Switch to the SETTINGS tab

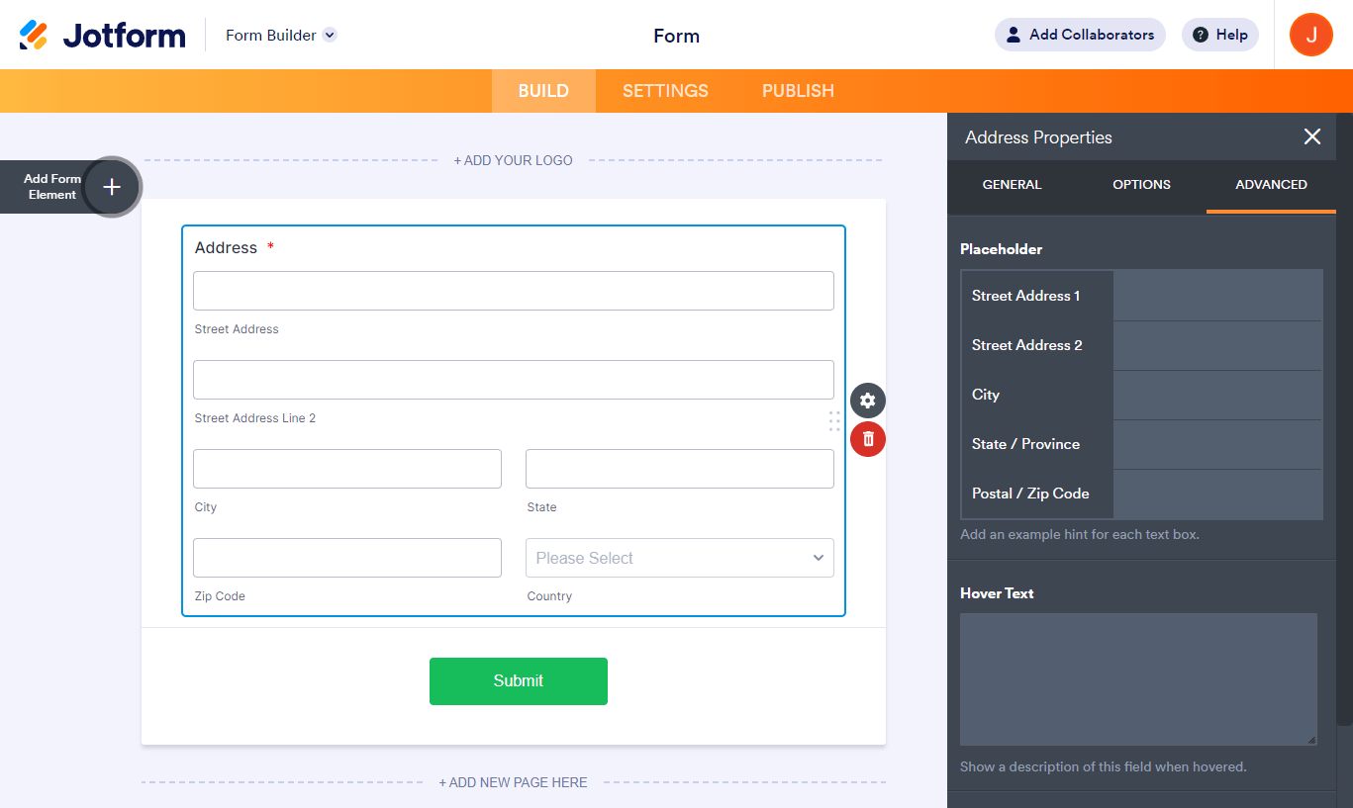[x=665, y=91]
